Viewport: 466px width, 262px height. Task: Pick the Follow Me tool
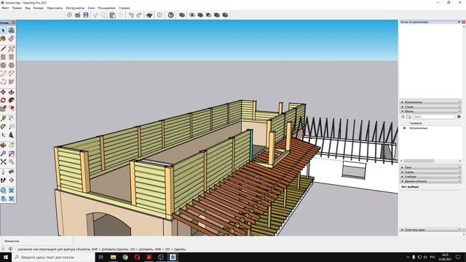(x=12, y=100)
